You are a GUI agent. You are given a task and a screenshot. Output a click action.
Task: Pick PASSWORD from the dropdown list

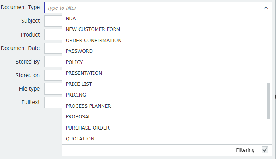tap(79, 51)
